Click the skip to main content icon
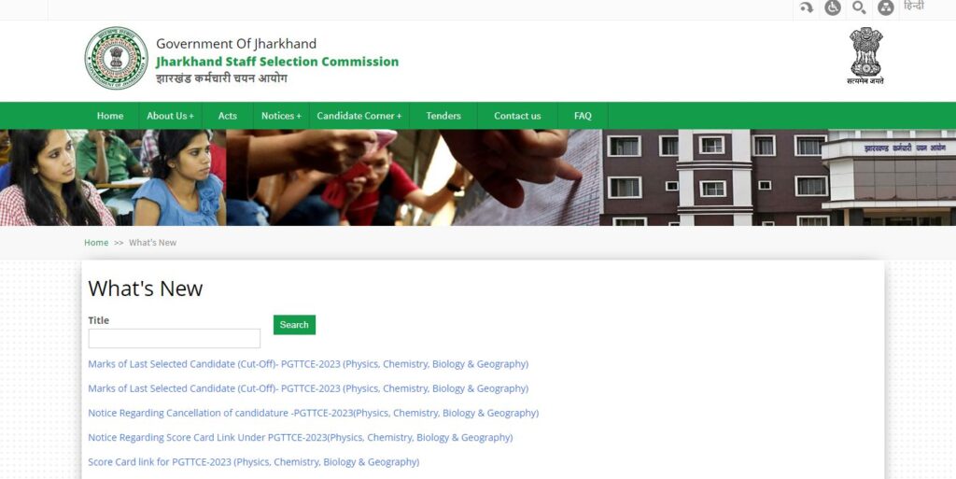956x479 pixels. coord(806,7)
